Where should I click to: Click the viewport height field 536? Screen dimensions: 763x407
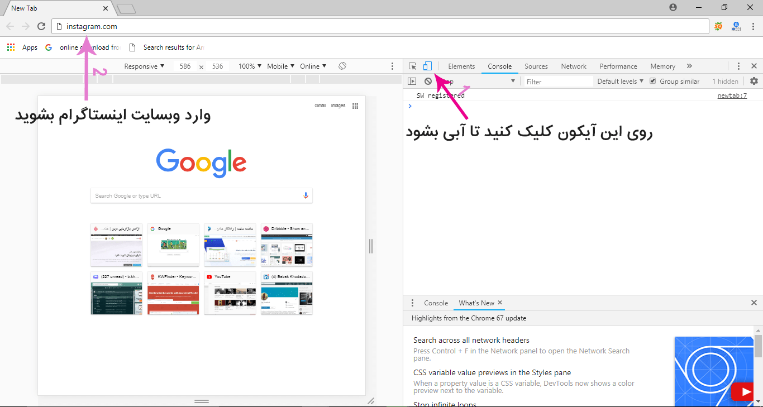217,66
